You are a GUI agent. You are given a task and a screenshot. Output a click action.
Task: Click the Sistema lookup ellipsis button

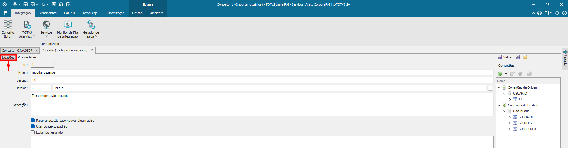tap(490, 88)
